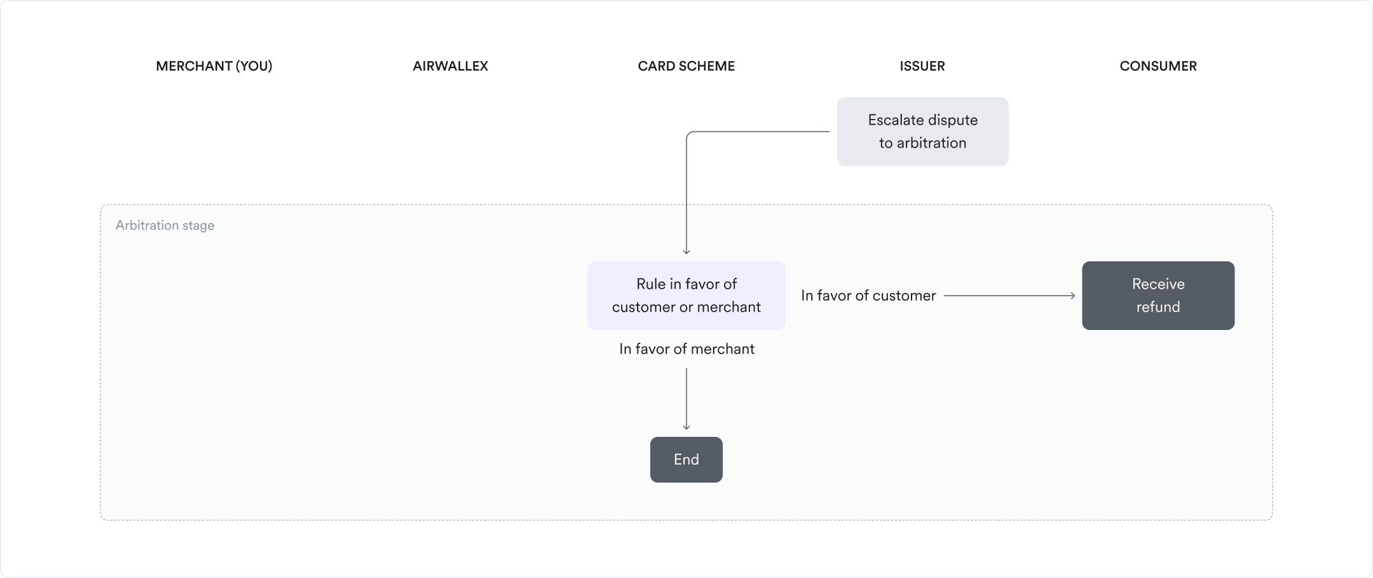
Task: Click the 'In favor of customer' arrow label
Action: click(x=868, y=295)
